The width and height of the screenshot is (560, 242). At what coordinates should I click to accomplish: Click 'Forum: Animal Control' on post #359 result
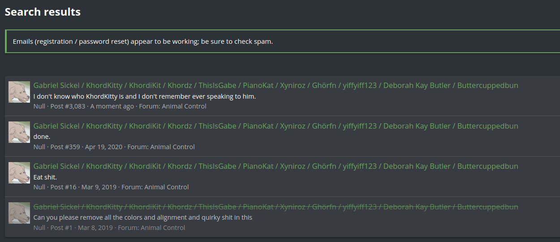tap(161, 146)
